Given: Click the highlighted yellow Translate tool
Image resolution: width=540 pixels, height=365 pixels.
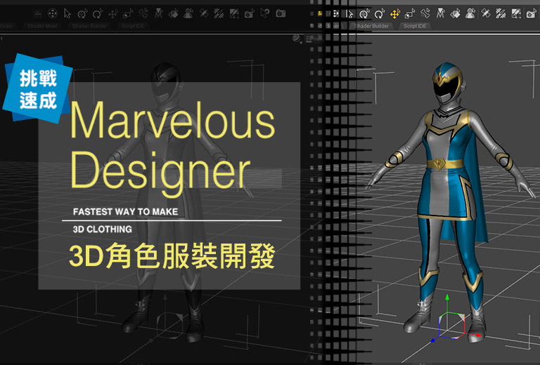Looking at the screenshot, I should [x=394, y=14].
